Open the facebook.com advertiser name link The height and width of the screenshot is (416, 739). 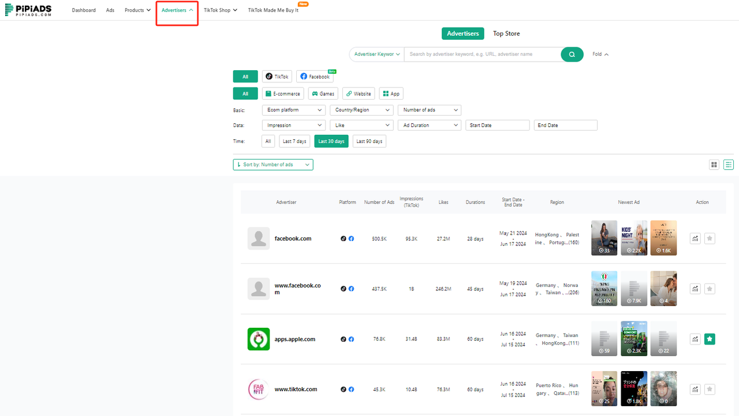pyautogui.click(x=293, y=239)
